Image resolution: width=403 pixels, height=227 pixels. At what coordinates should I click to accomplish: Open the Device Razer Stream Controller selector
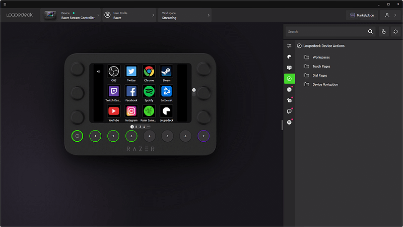(71, 15)
